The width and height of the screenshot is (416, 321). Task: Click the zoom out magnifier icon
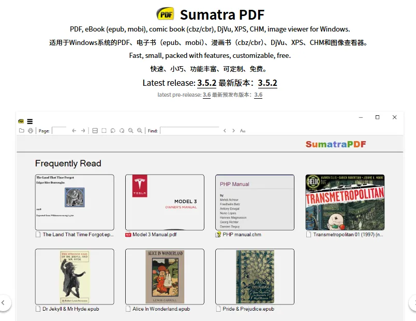tap(130, 130)
